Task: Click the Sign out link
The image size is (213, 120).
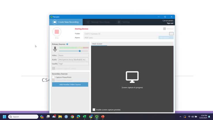Action: point(170,23)
